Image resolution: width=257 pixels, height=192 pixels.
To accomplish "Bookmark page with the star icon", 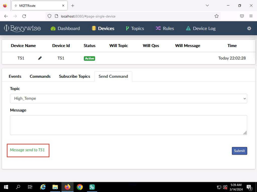I will coord(216,16).
